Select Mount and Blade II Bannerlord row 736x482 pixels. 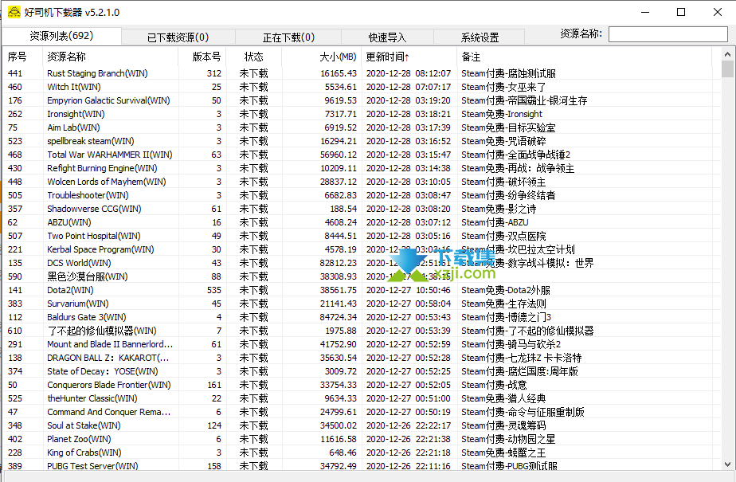(x=362, y=344)
